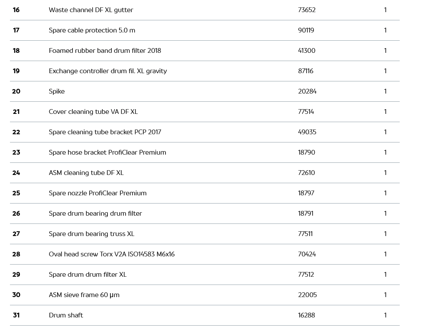Screen dimensions: 427x330
Task: Click ASM cleaning tube DF XL
Action: (86, 173)
